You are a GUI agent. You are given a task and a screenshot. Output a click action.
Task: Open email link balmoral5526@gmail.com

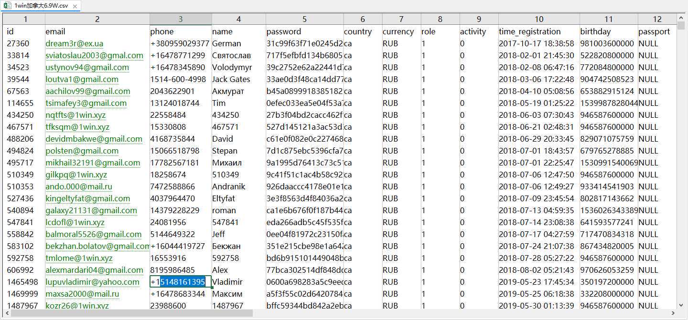(93, 234)
